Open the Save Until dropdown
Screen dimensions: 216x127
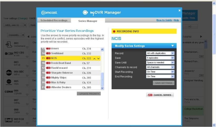[x=160, y=63]
